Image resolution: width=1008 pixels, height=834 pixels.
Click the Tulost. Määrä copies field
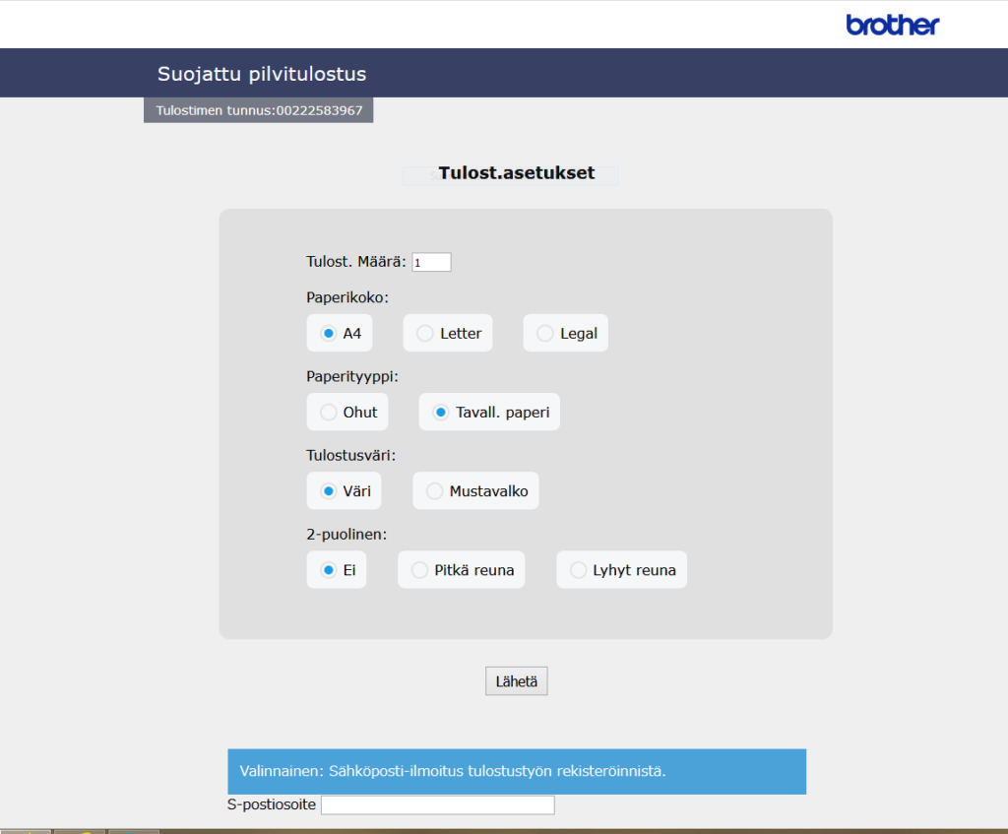tap(431, 262)
